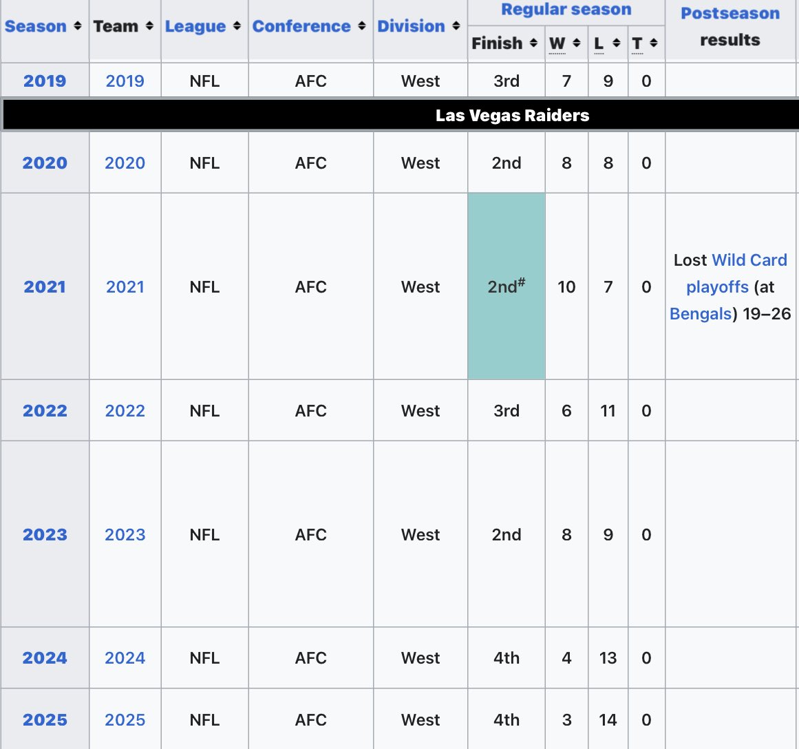Sort table by Season column arrows
Image resolution: width=799 pixels, height=749 pixels.
pyautogui.click(x=78, y=25)
